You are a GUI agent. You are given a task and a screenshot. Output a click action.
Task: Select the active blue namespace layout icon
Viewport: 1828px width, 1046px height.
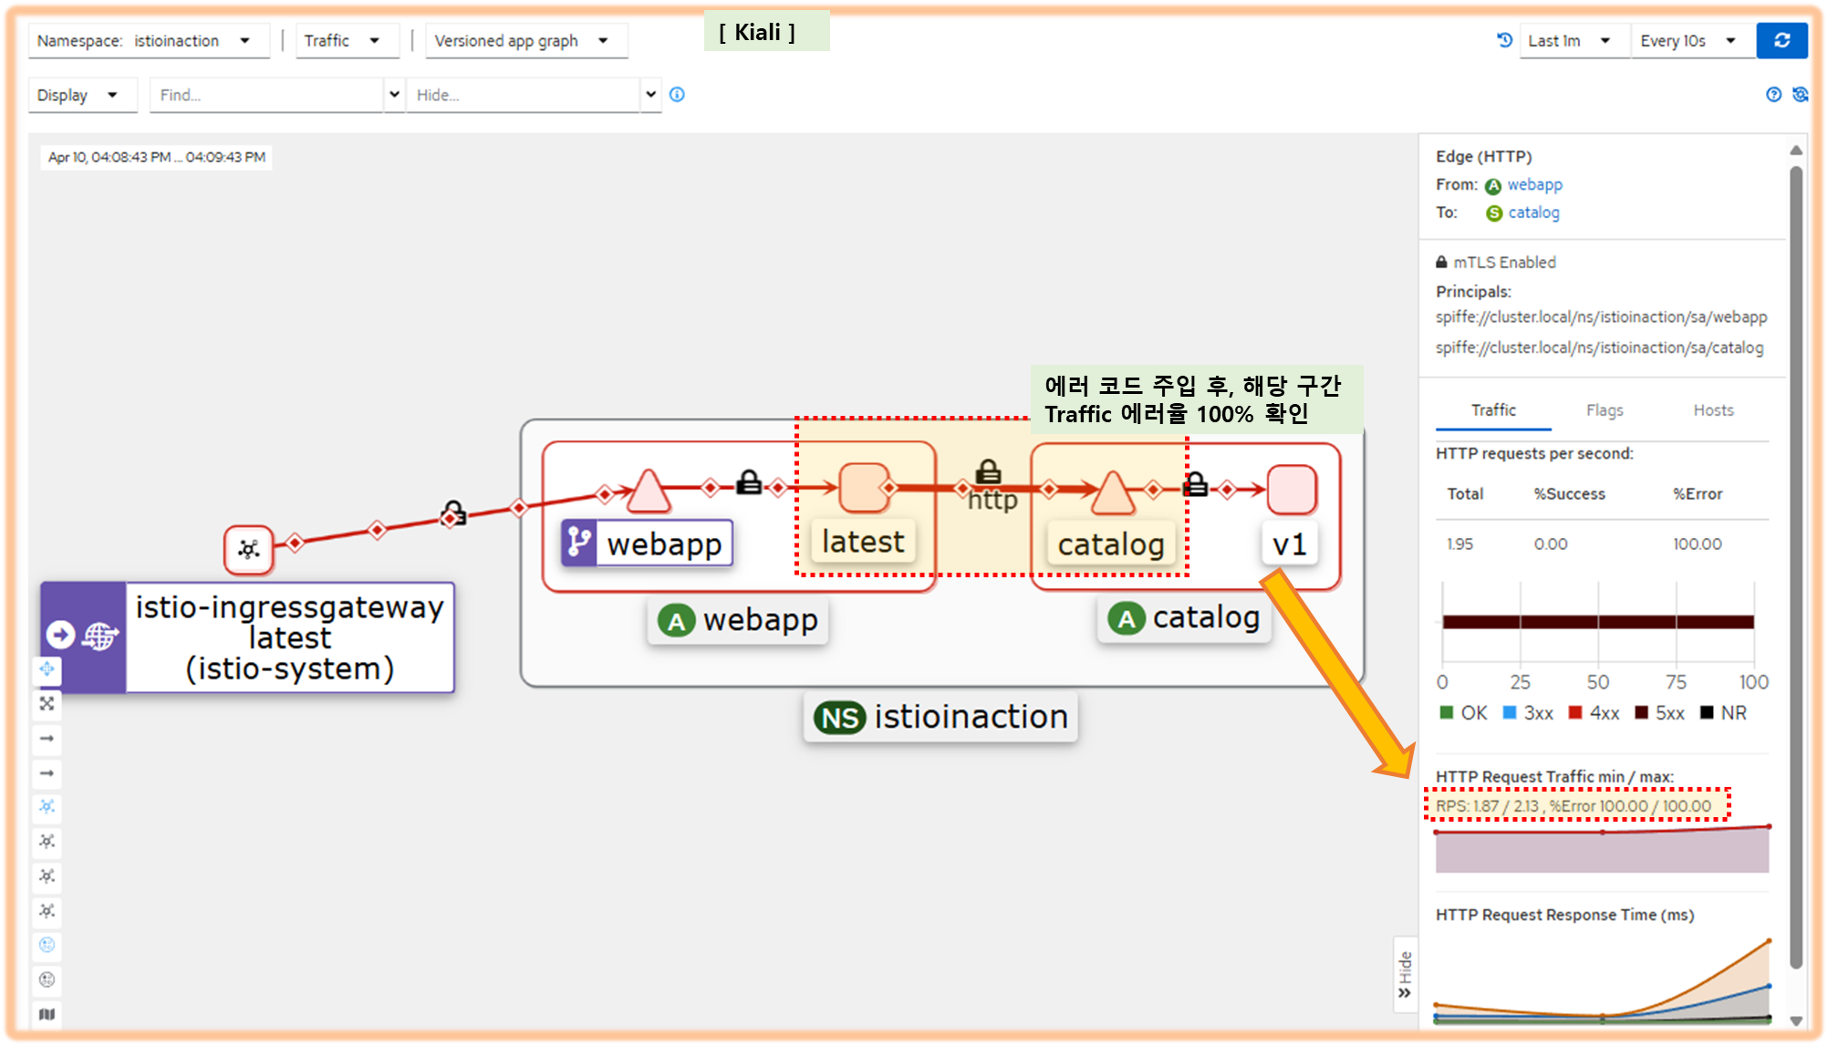click(47, 946)
